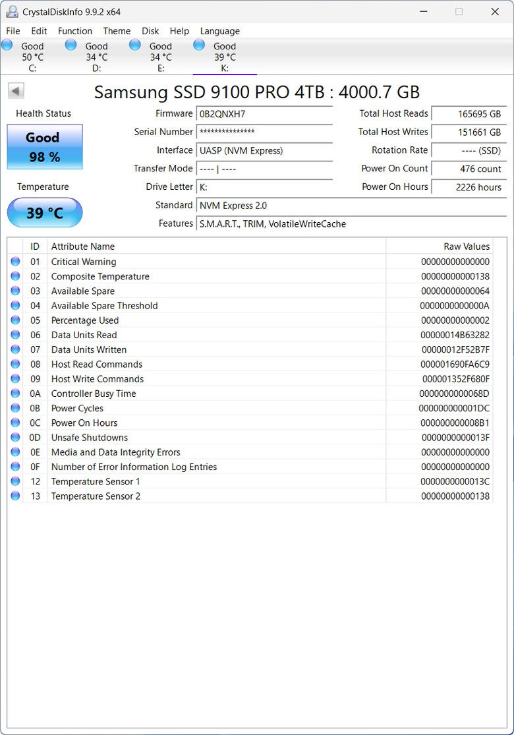Click status orb of Critical Warning row

15,262
